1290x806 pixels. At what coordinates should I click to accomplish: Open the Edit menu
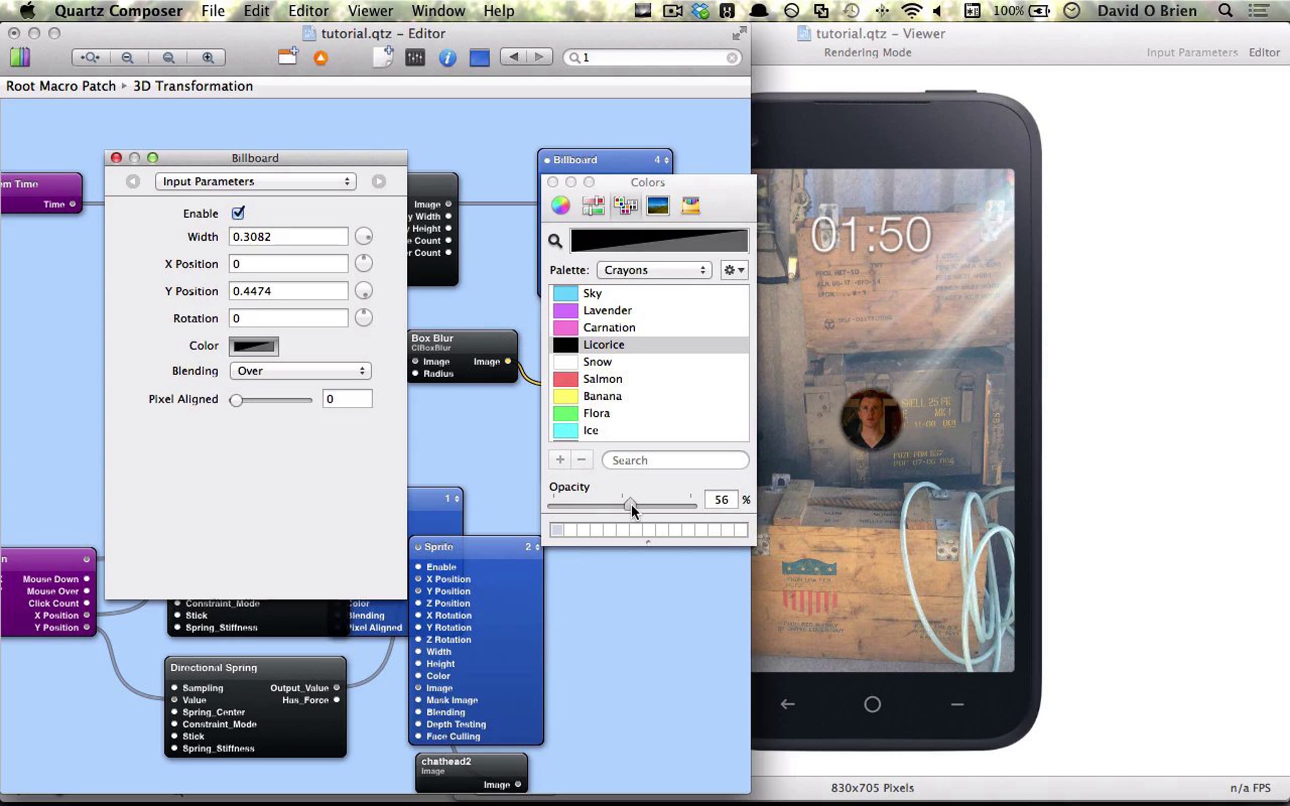(256, 11)
